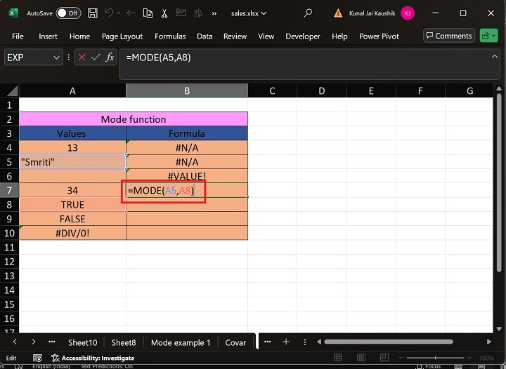
Task: Confirm formula with the Enter checkmark
Action: point(96,58)
